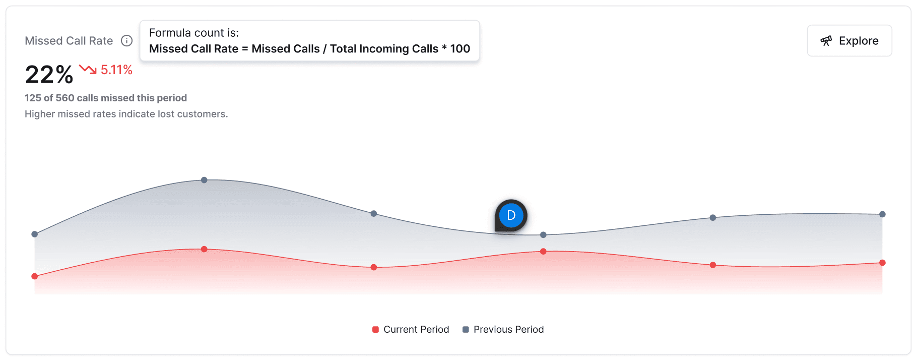Click the info icon beside Missed Call Rate
The image size is (919, 362).
pos(127,41)
